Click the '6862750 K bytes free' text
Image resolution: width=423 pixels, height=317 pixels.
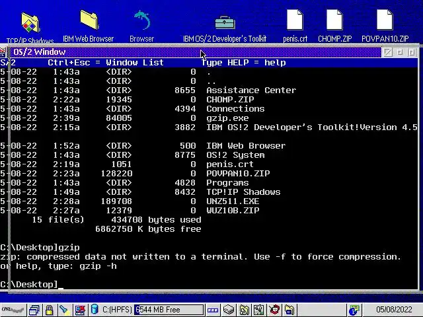(148, 229)
